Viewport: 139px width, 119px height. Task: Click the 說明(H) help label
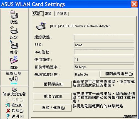(x=18, y=117)
